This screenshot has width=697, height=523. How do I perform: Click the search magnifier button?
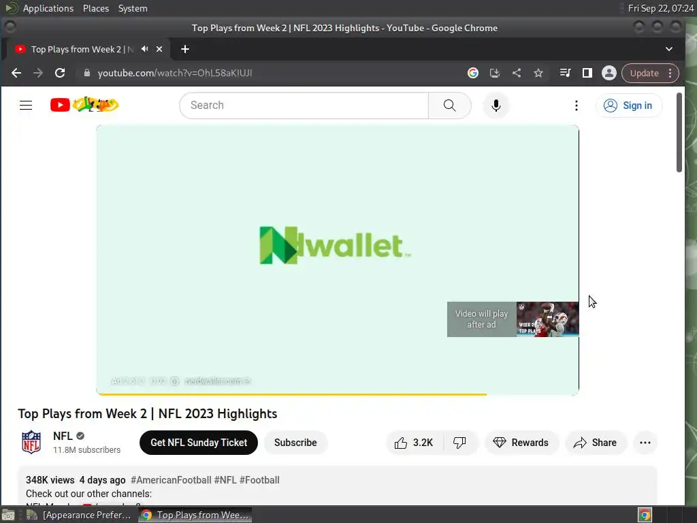(x=449, y=106)
